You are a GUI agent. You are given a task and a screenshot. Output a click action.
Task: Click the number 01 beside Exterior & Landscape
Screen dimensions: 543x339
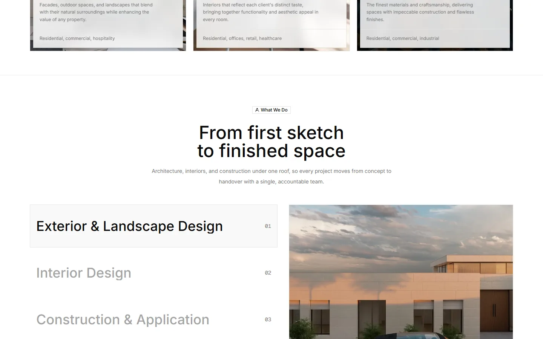click(x=268, y=226)
